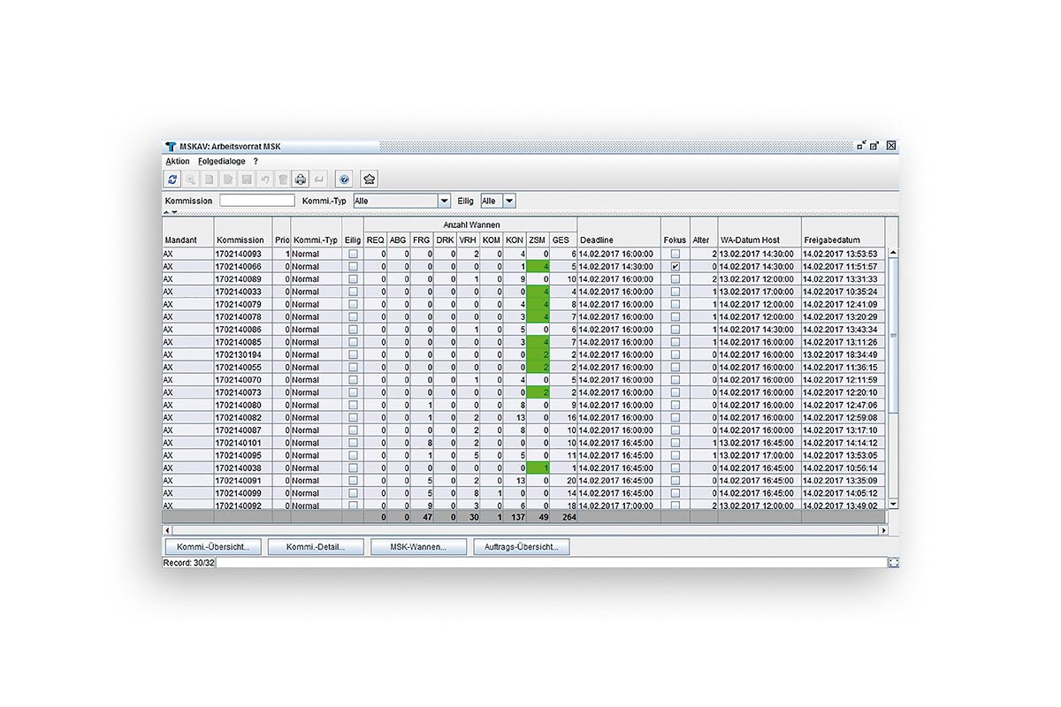The height and width of the screenshot is (707, 1061).
Task: Click the new document toolbar icon
Action: click(210, 179)
